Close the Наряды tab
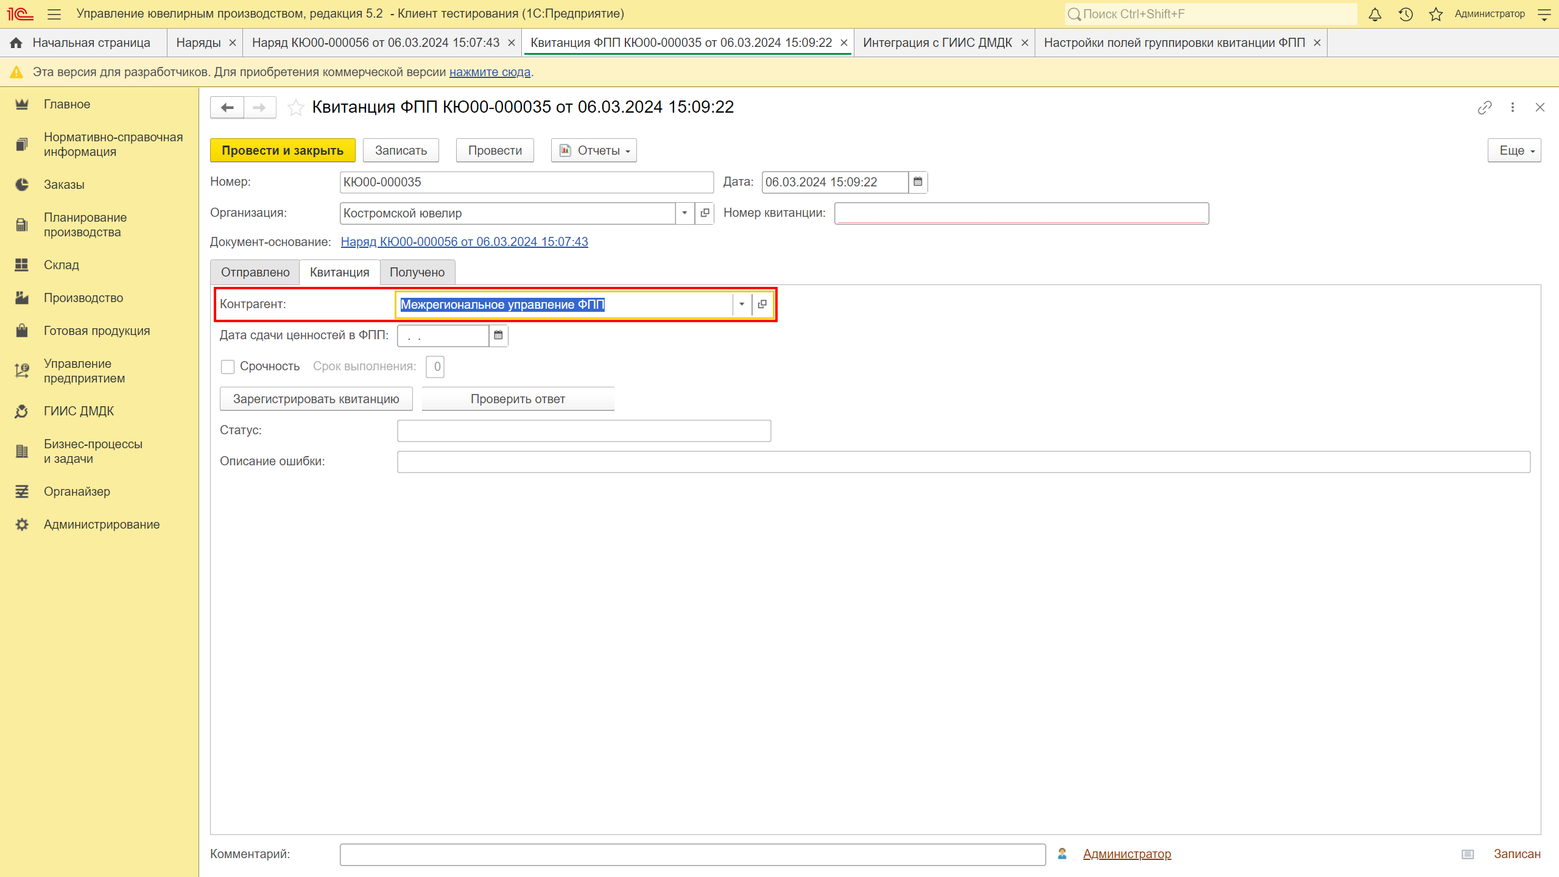1559x877 pixels. (x=233, y=43)
